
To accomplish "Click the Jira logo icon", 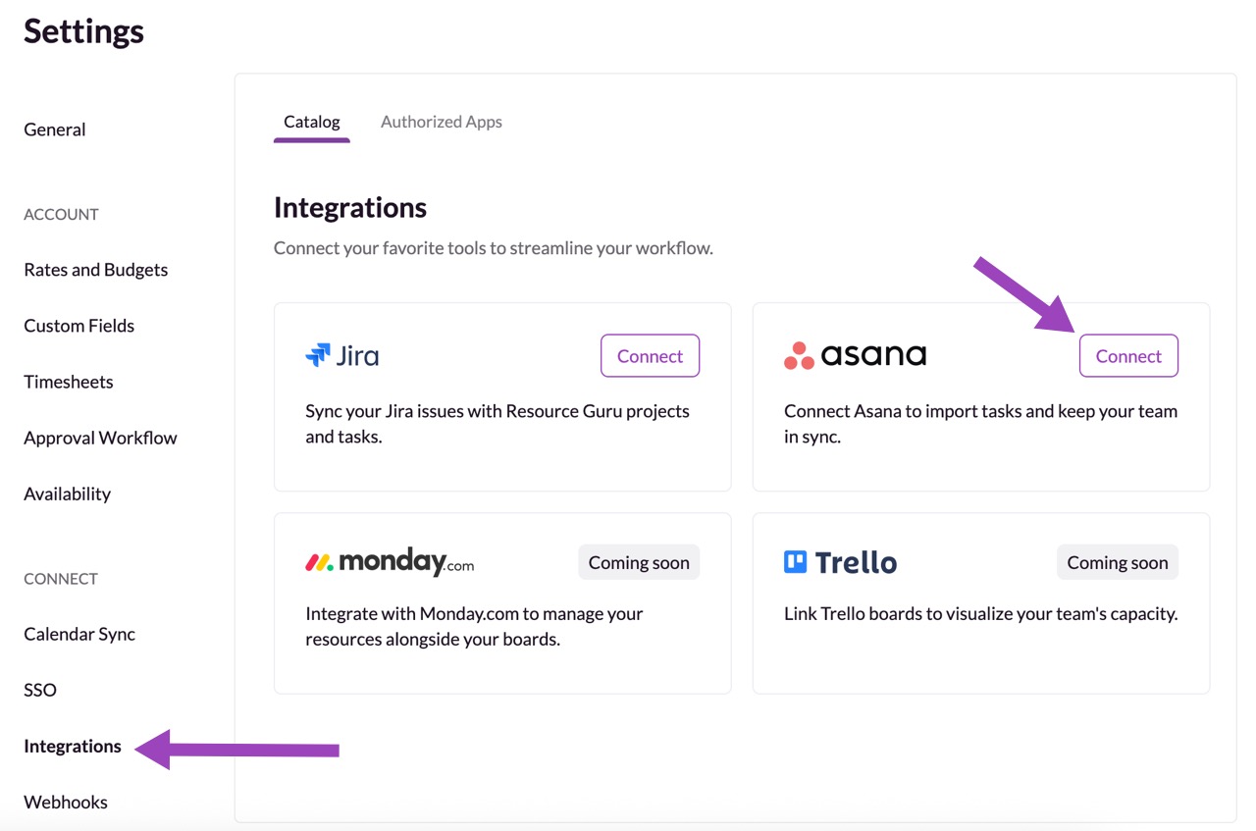I will 318,355.
